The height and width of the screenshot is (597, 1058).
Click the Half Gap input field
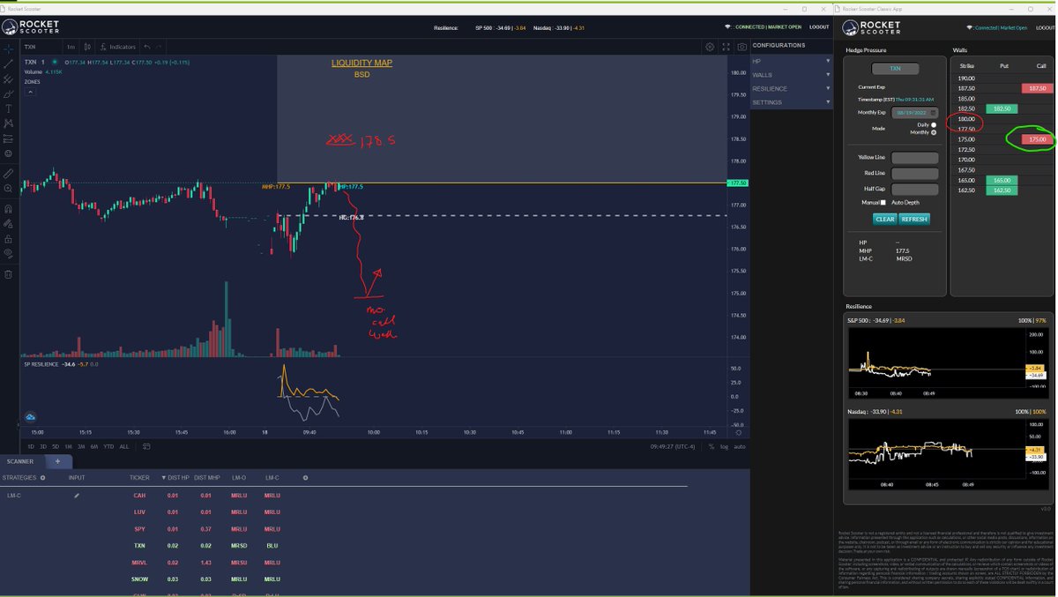coord(915,189)
